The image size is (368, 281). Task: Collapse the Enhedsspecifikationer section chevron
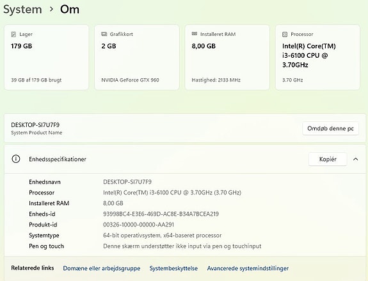click(x=356, y=159)
